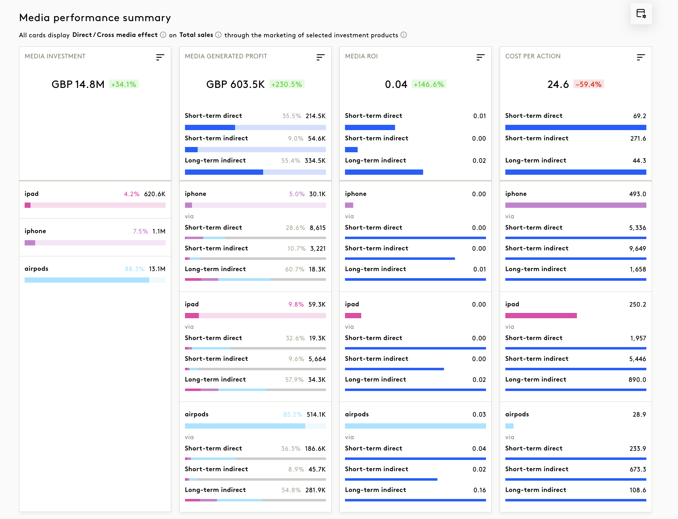Viewport: 678px width, 519px height.
Task: Click the info icon beside Total sales
Action: point(218,35)
